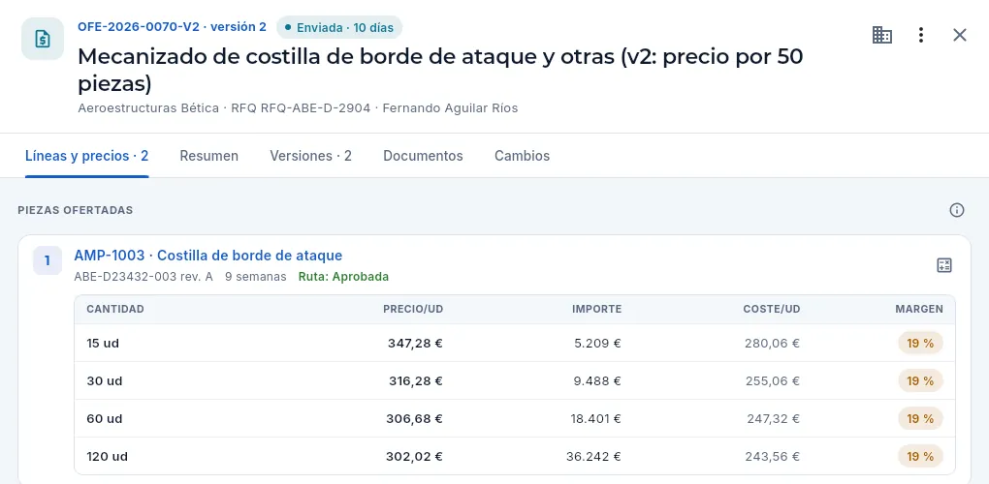Click the unit cost 243,56 €
The image size is (989, 484).
point(772,457)
